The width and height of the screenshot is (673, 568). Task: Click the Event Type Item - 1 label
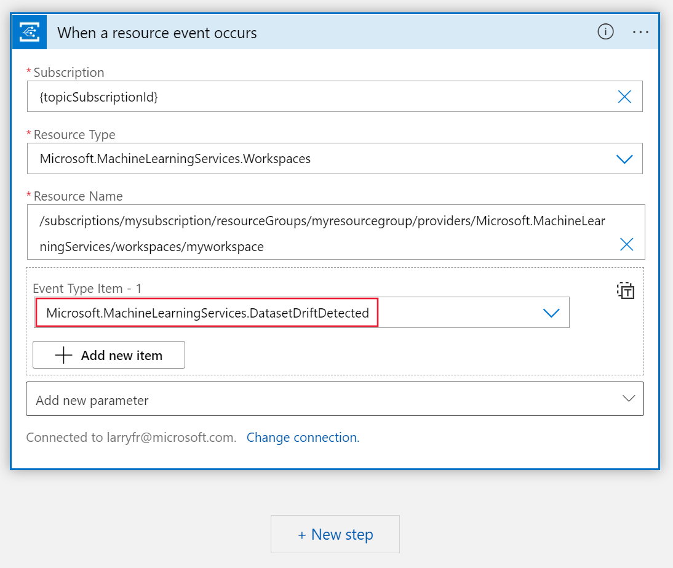pyautogui.click(x=87, y=289)
